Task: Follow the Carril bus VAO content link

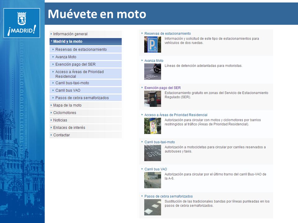Action: pos(156,169)
